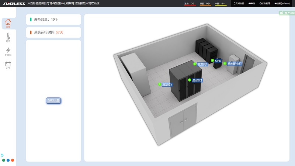Screen dimensions: 295x166
Task: Open the 配电柜 lightning bolt icon
Action: point(8,51)
